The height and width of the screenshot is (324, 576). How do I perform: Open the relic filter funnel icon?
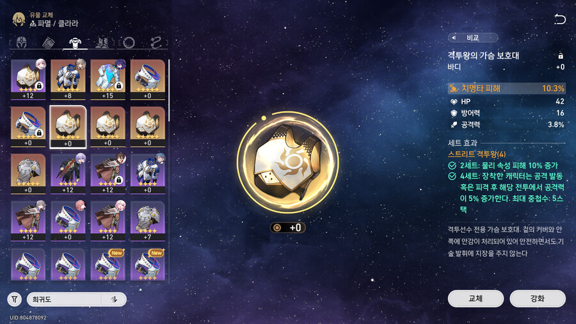[x=15, y=300]
